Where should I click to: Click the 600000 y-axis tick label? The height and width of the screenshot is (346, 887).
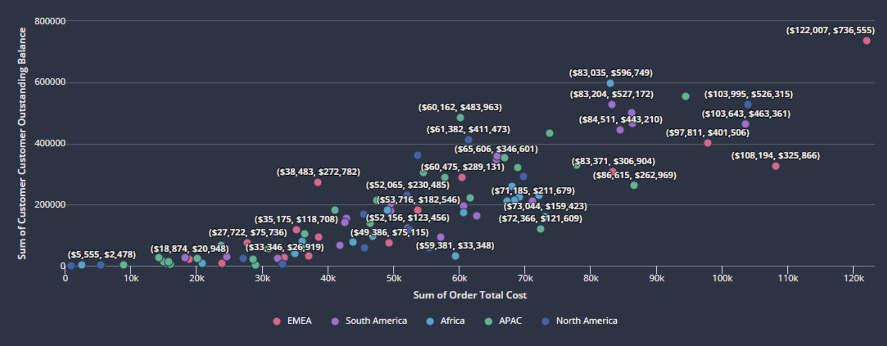[50, 82]
